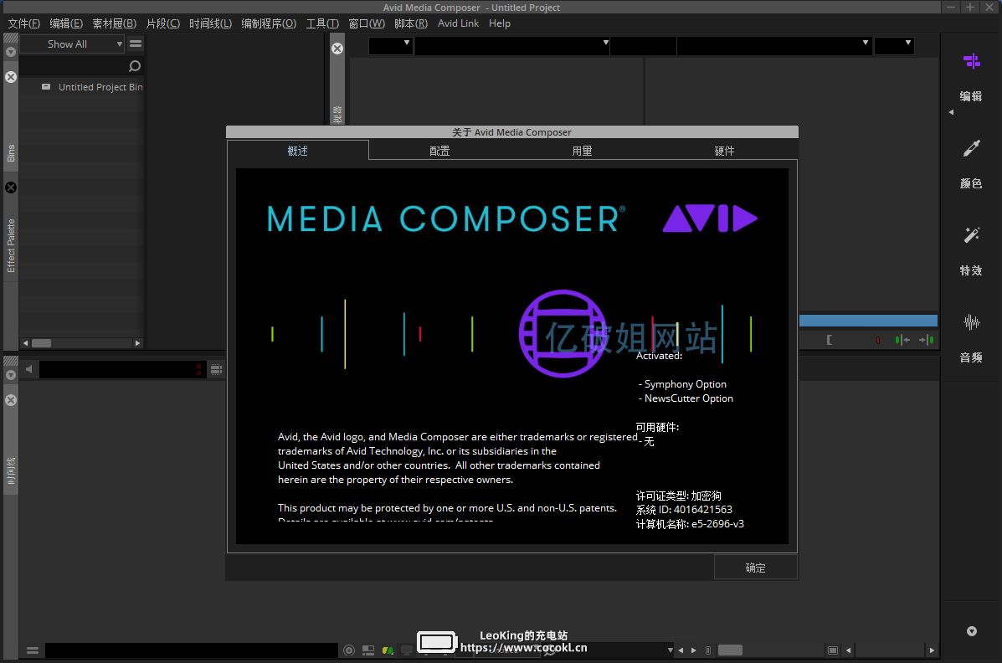1002x663 pixels.
Task: Open the project panel dropdown circle arrow
Action: tap(11, 52)
